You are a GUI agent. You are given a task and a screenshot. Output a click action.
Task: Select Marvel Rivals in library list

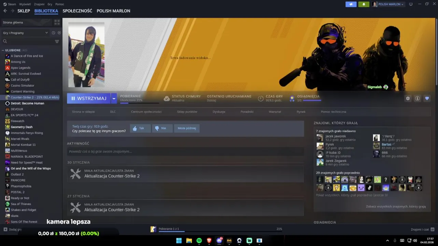tap(21, 139)
